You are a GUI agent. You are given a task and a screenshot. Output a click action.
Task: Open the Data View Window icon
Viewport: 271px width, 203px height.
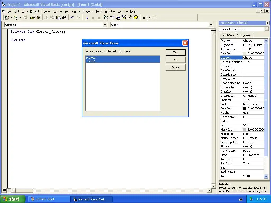136,17
